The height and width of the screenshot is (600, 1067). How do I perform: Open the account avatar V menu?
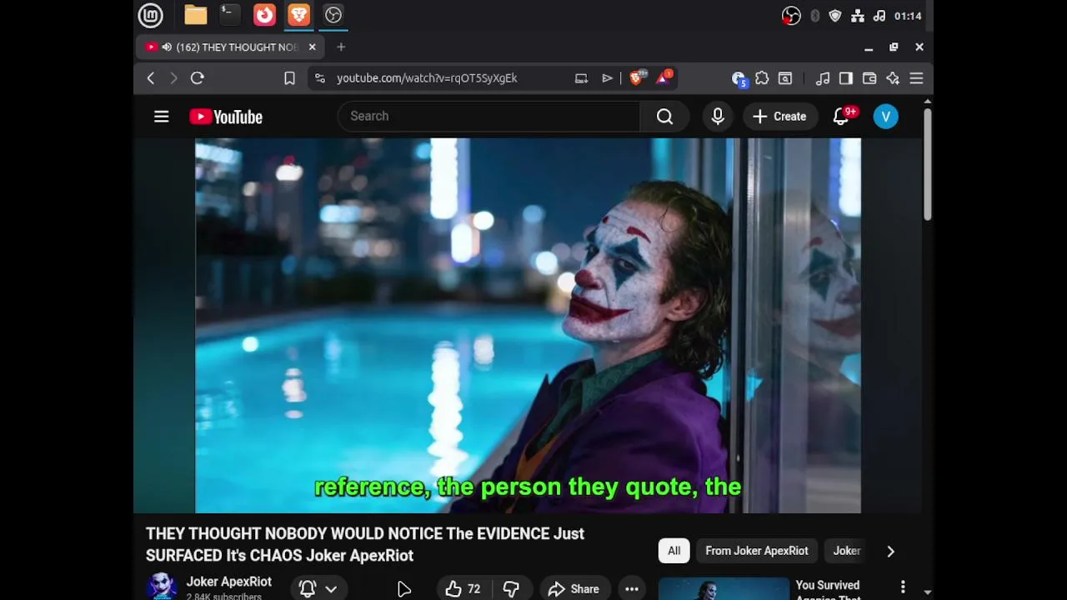point(886,117)
